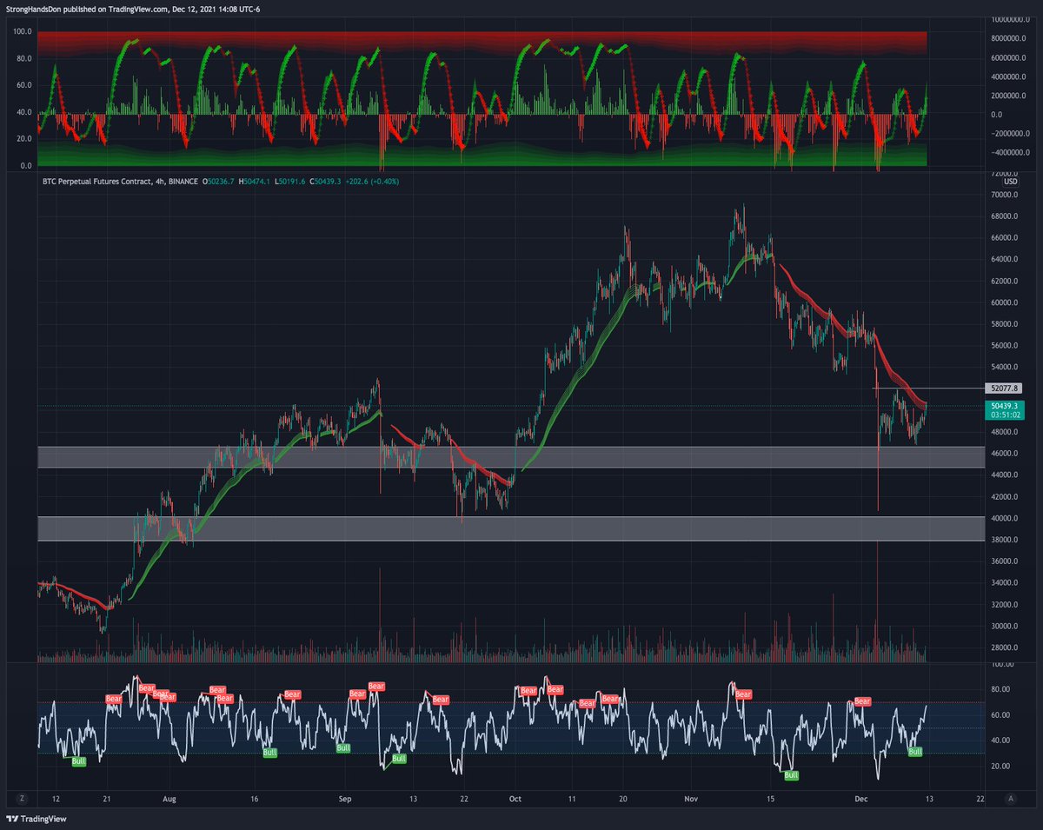Click the Sep label on time axis
Screen dimensions: 1043x830
point(344,798)
